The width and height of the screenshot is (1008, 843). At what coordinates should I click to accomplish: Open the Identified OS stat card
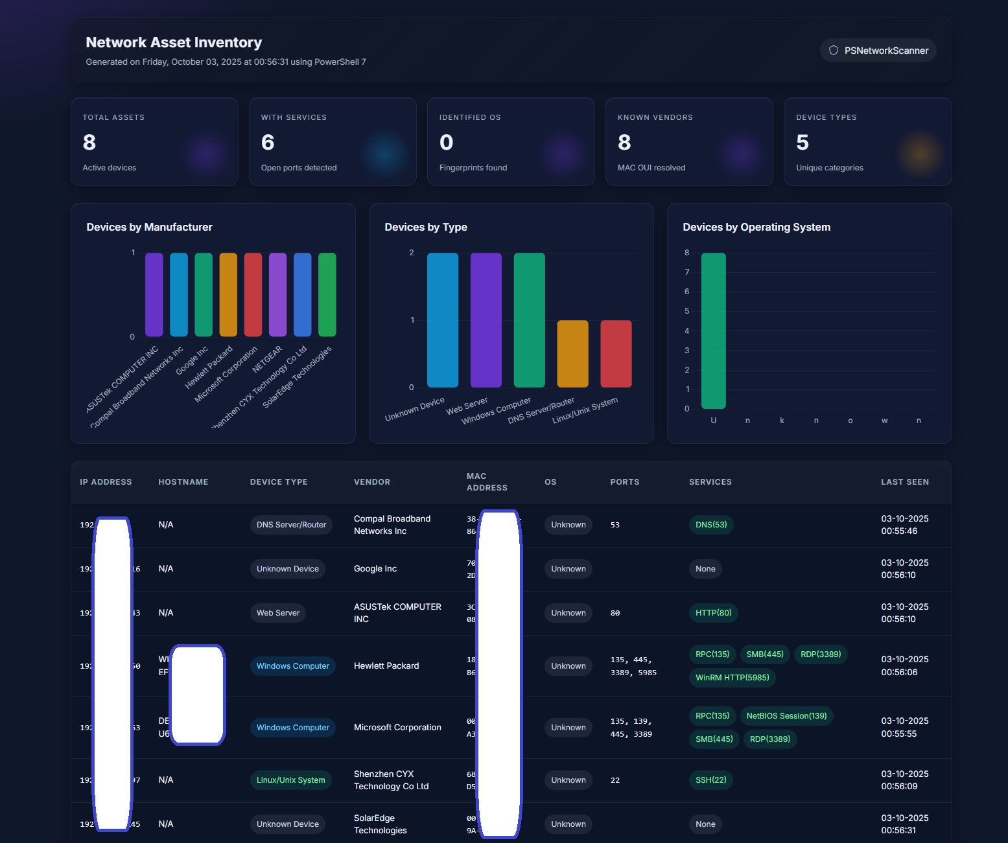[511, 142]
